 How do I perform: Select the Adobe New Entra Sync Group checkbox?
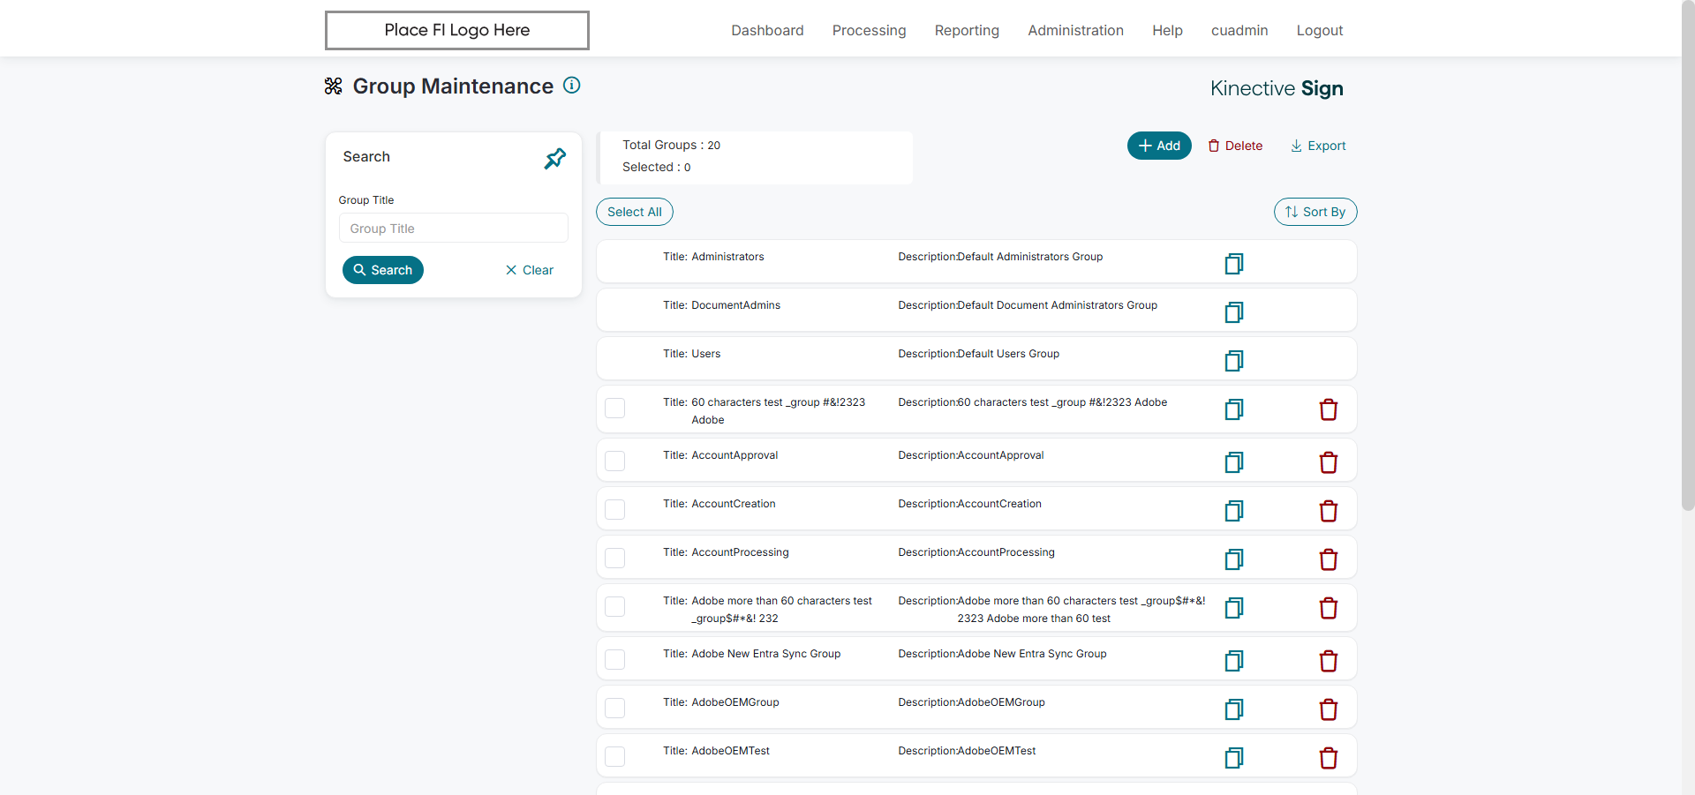click(x=615, y=659)
